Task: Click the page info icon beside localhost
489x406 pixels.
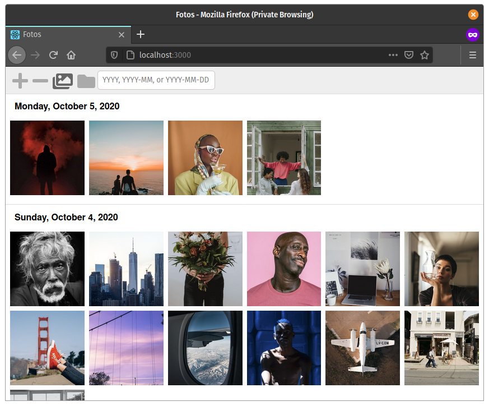Action: tap(131, 55)
